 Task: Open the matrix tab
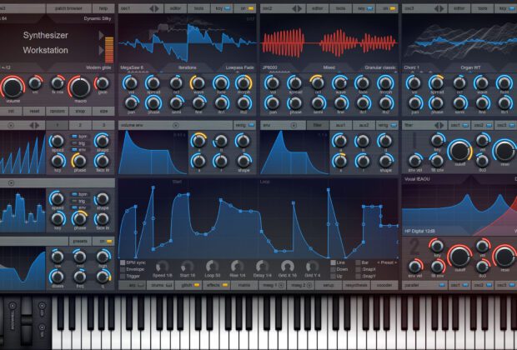click(244, 285)
